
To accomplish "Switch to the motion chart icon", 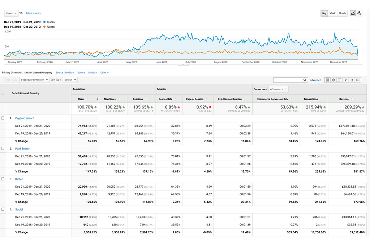I will point(359,13).
